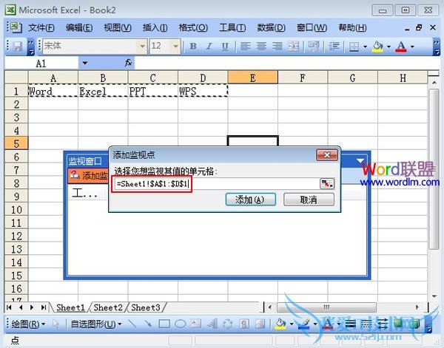Click 添加监视 button in watch window
The height and width of the screenshot is (348, 444).
[x=88, y=176]
